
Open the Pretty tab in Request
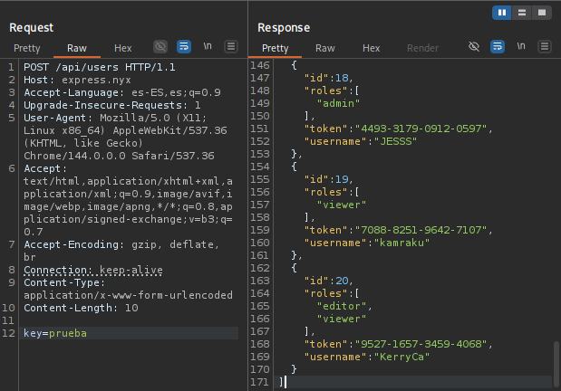(26, 48)
